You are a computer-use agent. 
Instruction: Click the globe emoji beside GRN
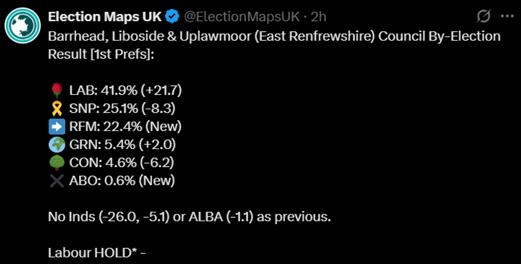coord(56,145)
